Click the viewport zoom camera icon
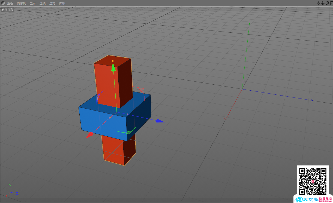 [x=323, y=3]
